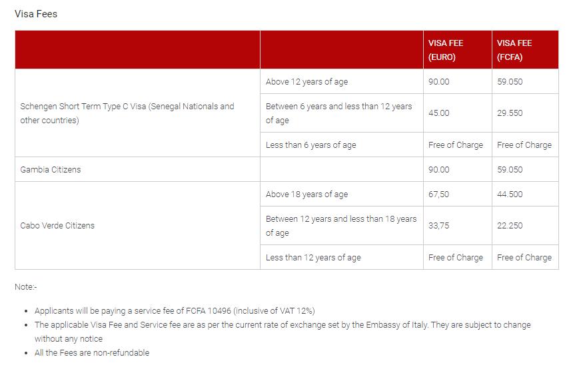Click the 22.250 FCFA fee value
Screen dimensions: 583x375
click(510, 226)
